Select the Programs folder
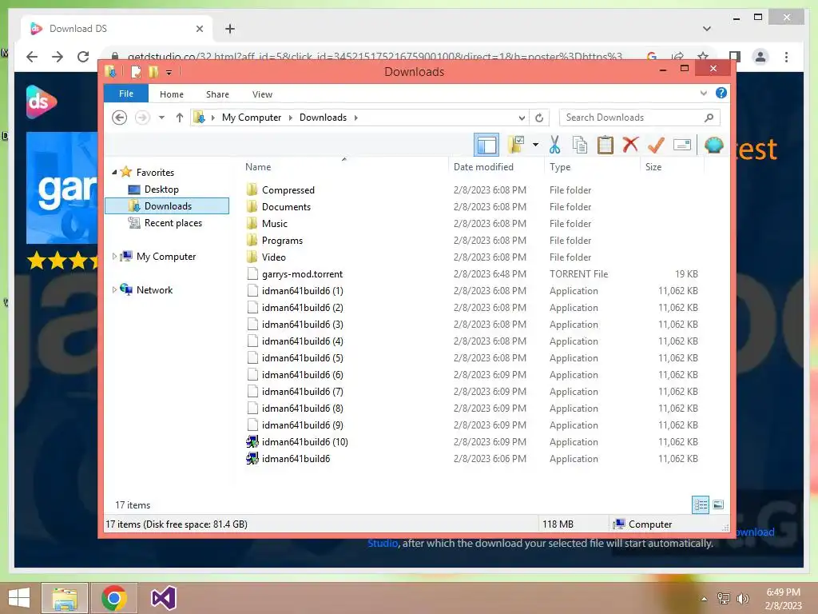 tap(282, 241)
